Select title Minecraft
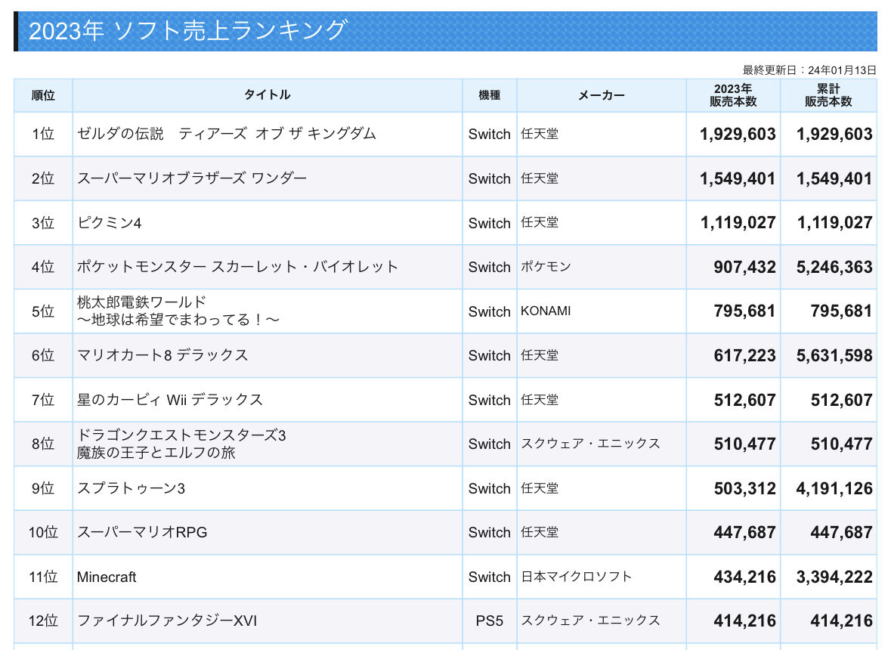Screen dimensions: 891x650 107,577
